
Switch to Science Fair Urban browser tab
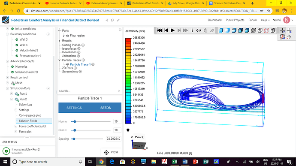pos(227,3)
